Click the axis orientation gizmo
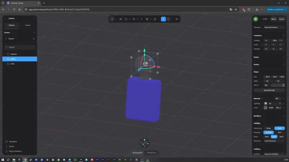This screenshot has height=162, width=289. tap(144, 143)
